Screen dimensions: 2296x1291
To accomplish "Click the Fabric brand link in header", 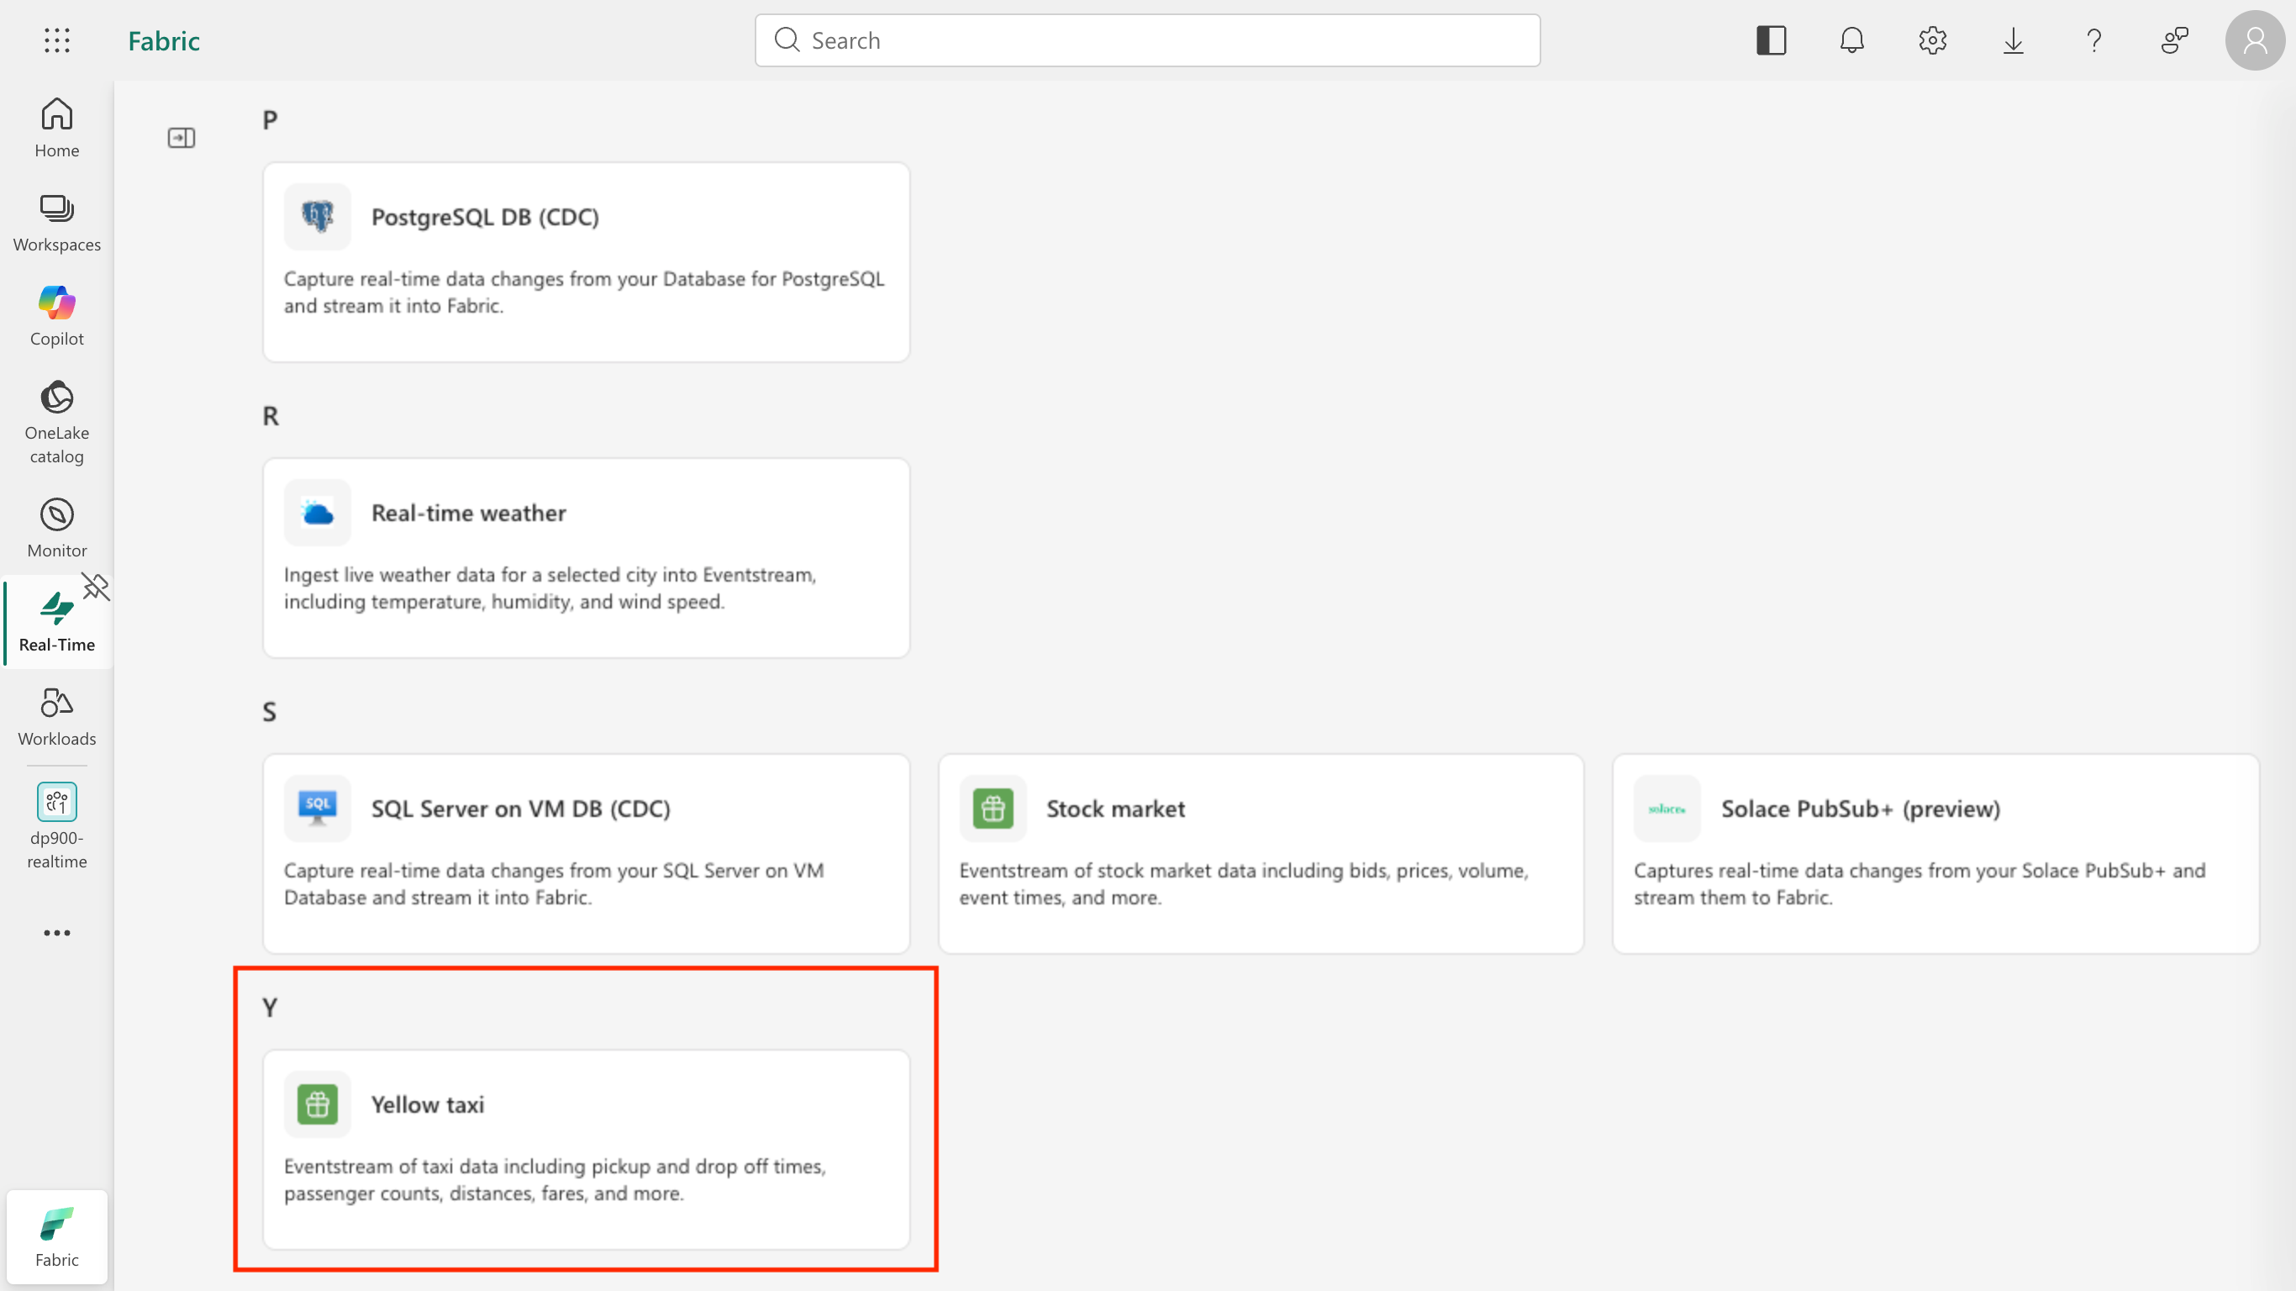I will (164, 41).
